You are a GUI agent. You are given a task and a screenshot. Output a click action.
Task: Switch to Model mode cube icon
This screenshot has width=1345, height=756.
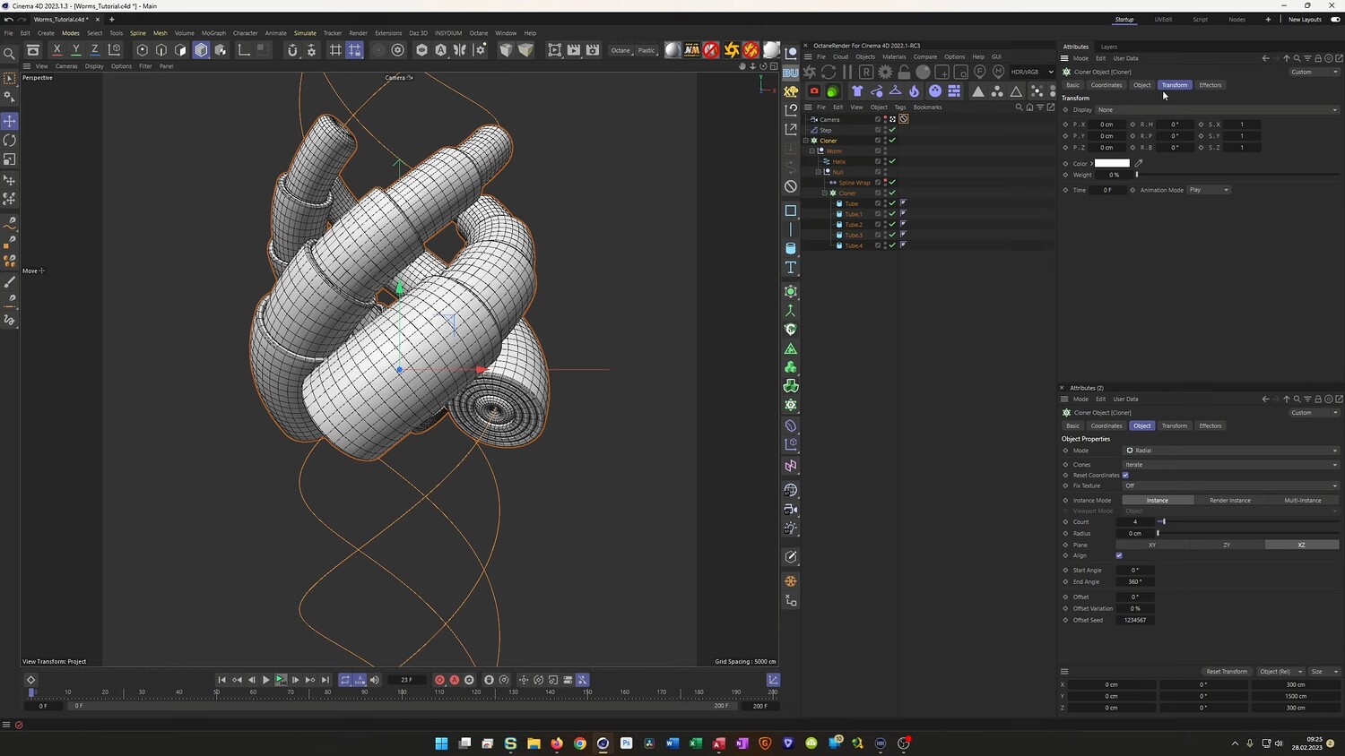point(201,50)
